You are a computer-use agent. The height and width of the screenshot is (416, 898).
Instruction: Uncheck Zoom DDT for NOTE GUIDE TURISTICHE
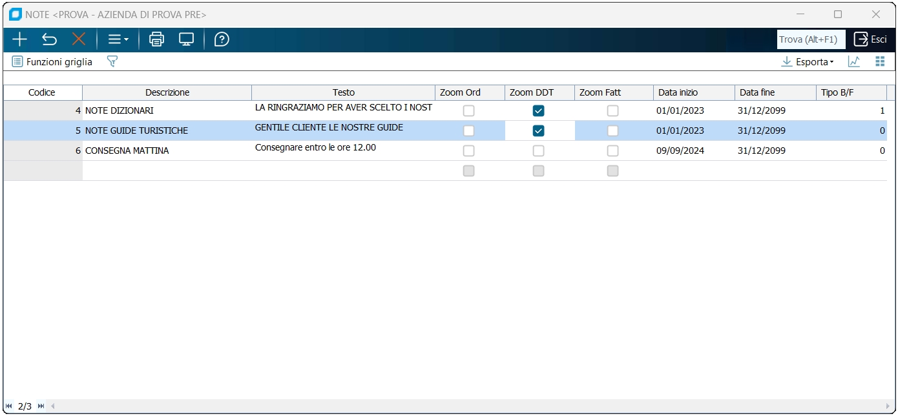(x=538, y=130)
